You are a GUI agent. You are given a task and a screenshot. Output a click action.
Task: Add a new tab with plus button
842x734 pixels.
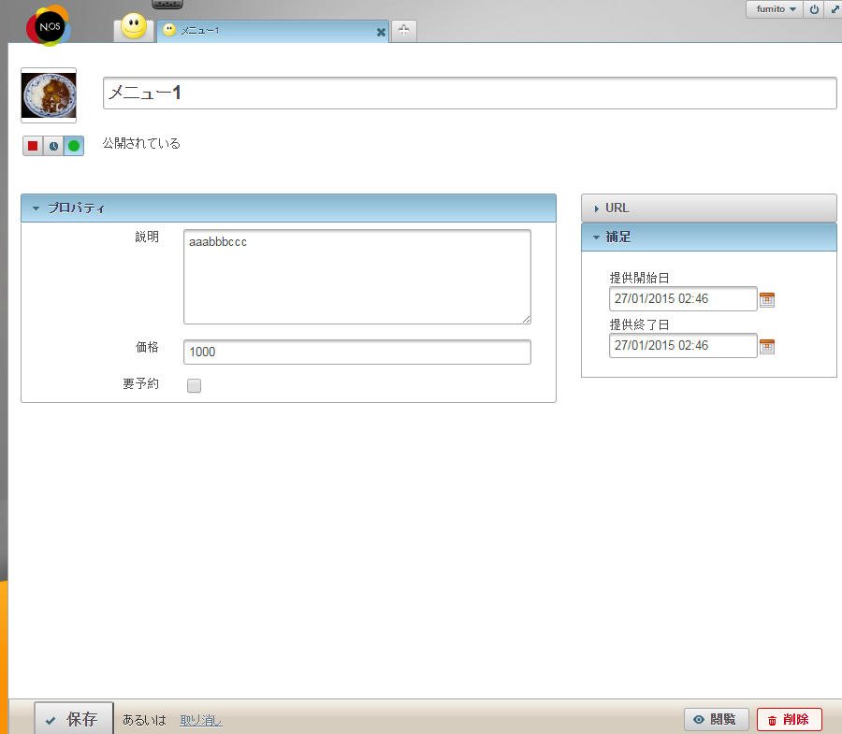point(404,31)
